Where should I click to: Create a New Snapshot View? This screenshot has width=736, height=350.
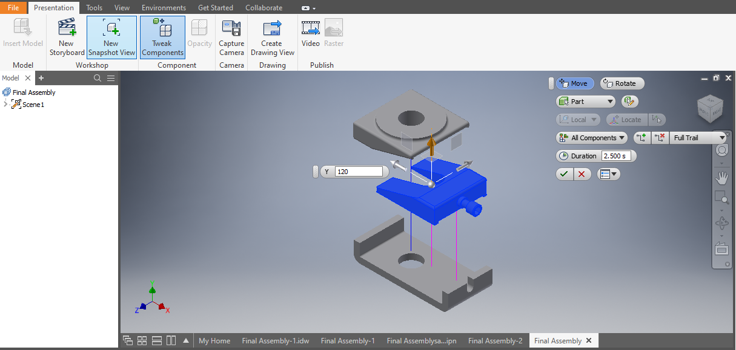pos(111,36)
